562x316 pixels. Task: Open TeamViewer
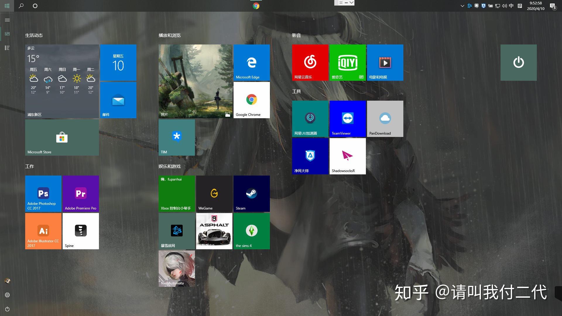(347, 118)
